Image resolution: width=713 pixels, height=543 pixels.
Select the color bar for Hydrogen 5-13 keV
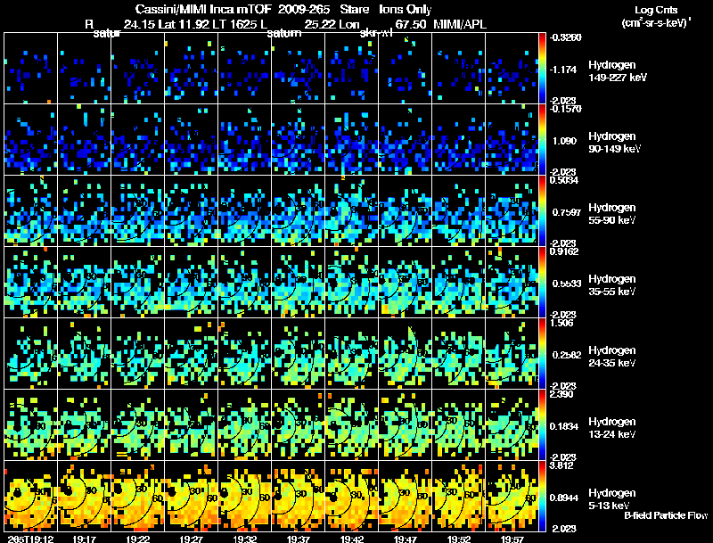[x=542, y=496]
